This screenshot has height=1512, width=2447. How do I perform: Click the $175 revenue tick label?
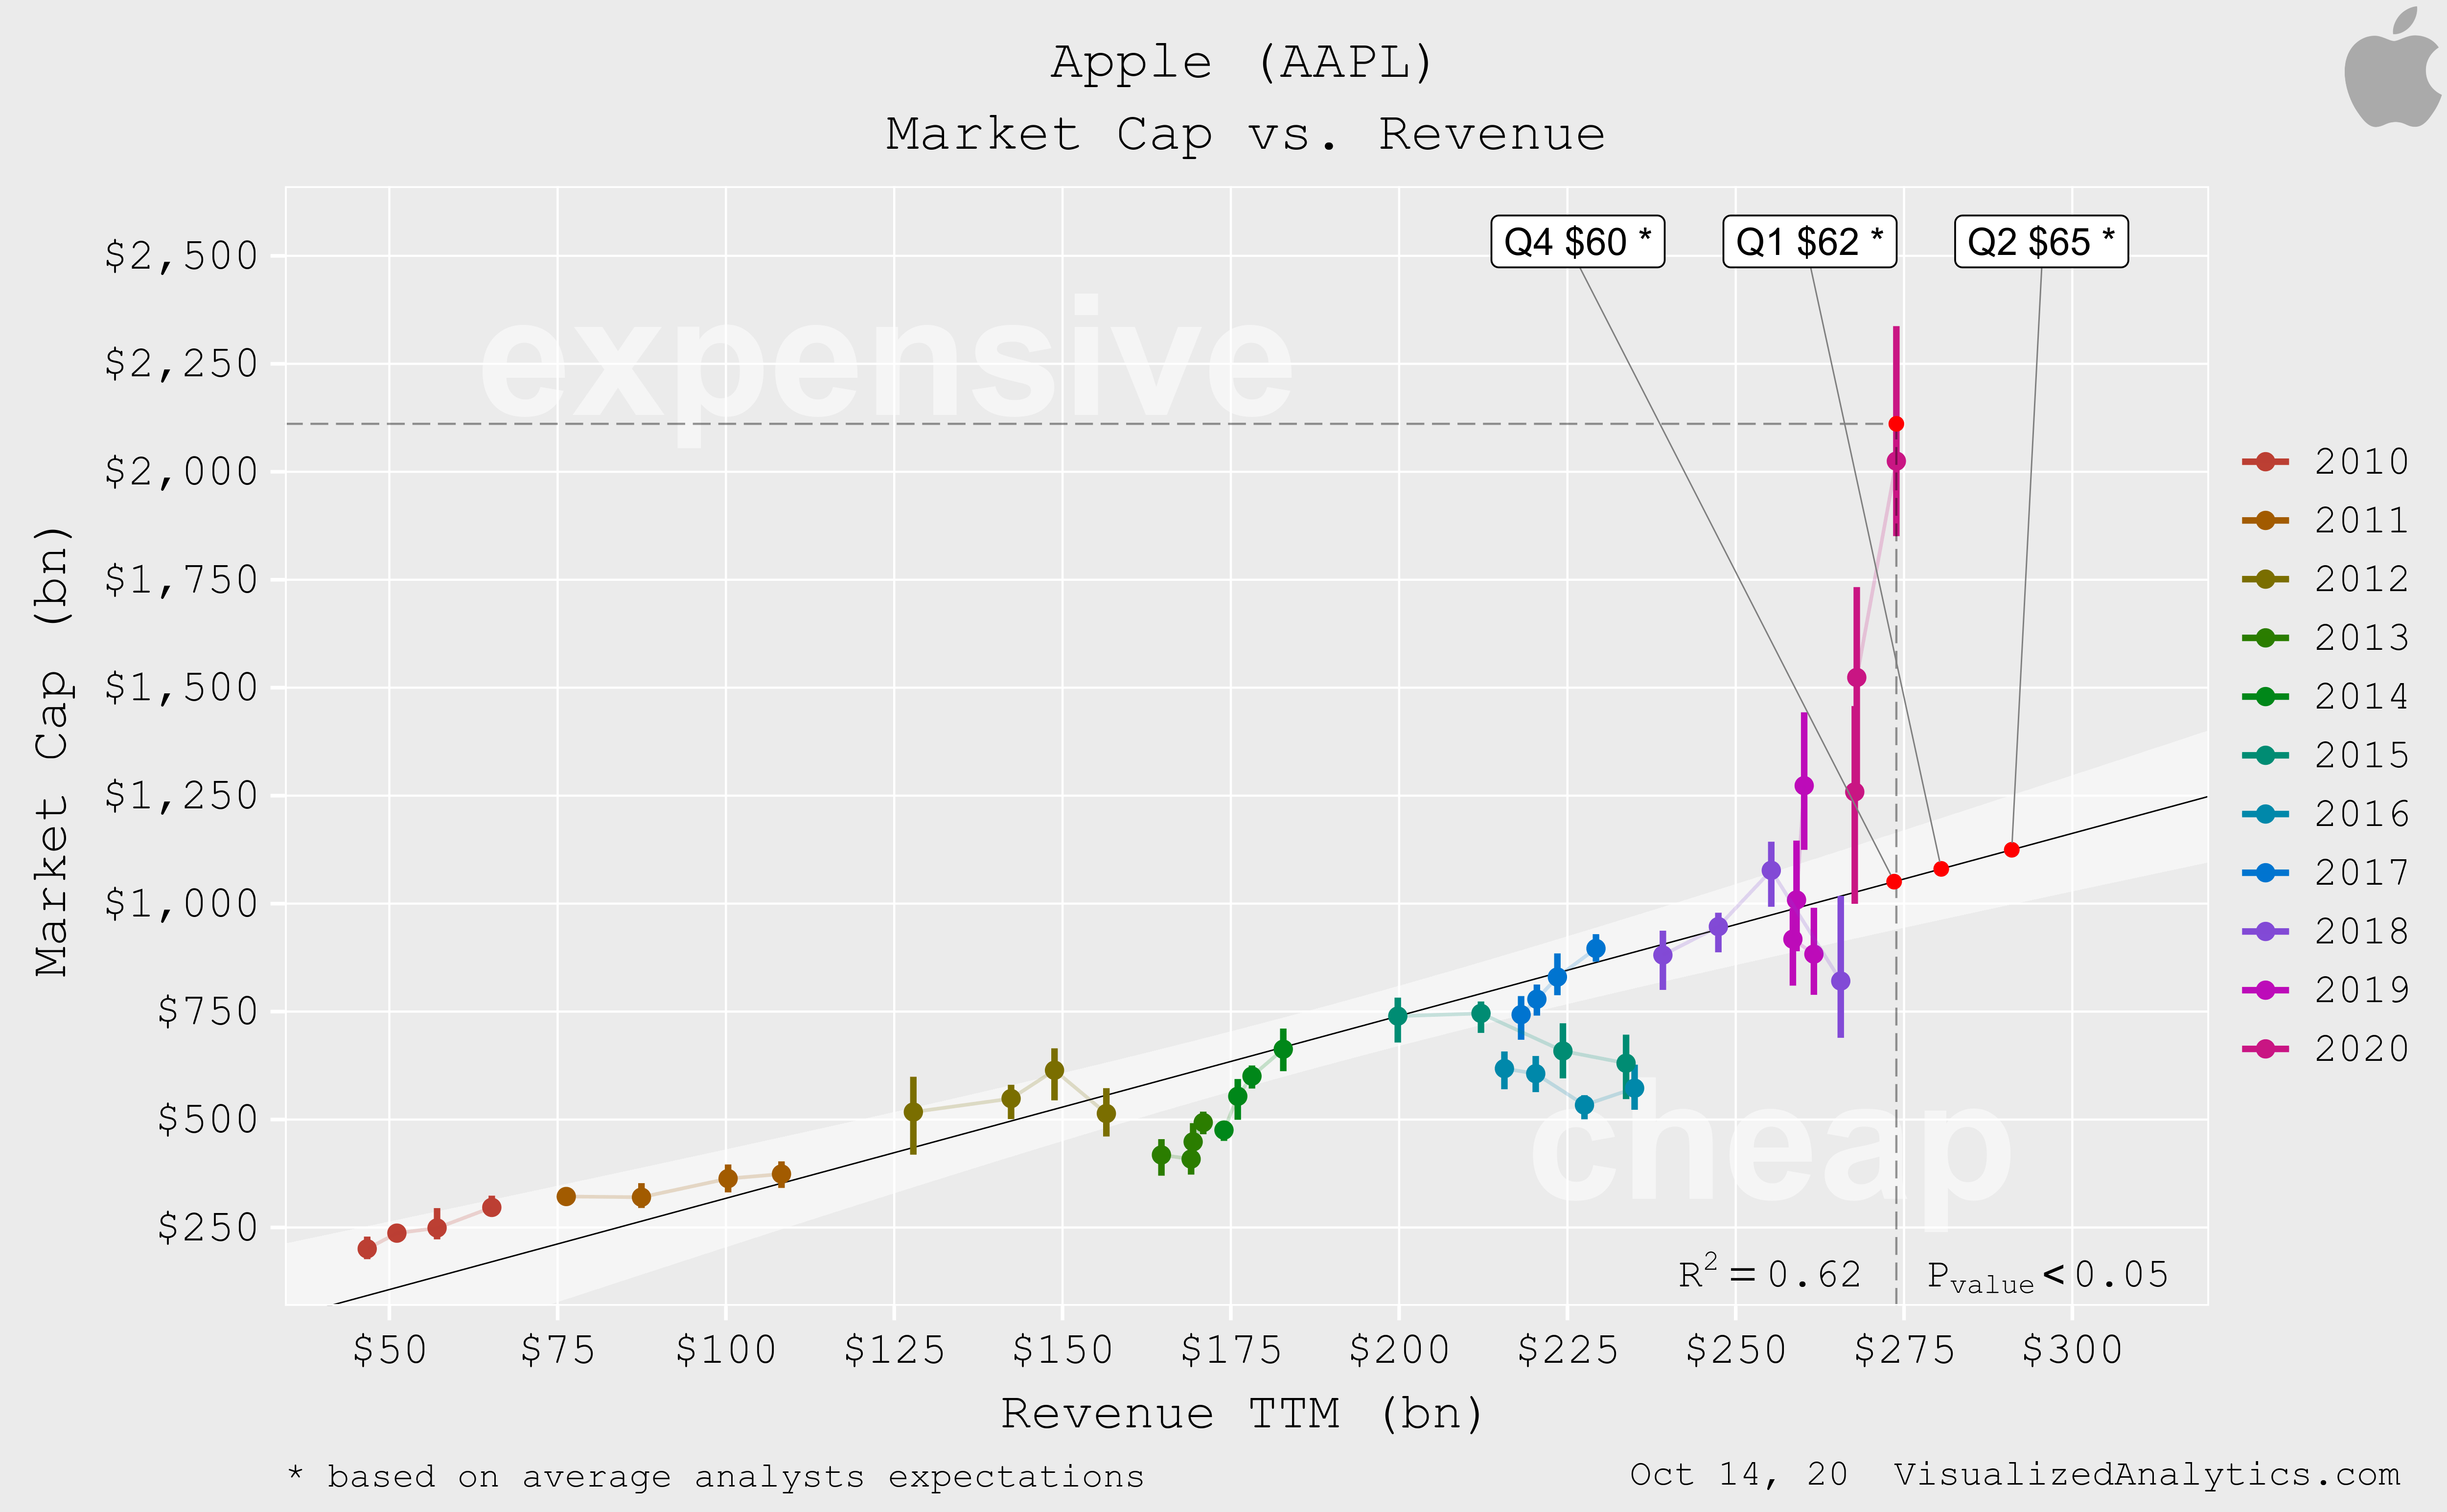click(x=1231, y=1350)
